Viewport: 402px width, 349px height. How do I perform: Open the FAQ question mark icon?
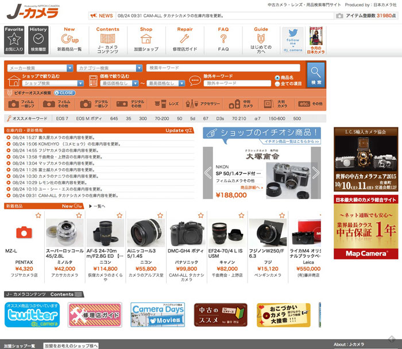click(x=223, y=40)
